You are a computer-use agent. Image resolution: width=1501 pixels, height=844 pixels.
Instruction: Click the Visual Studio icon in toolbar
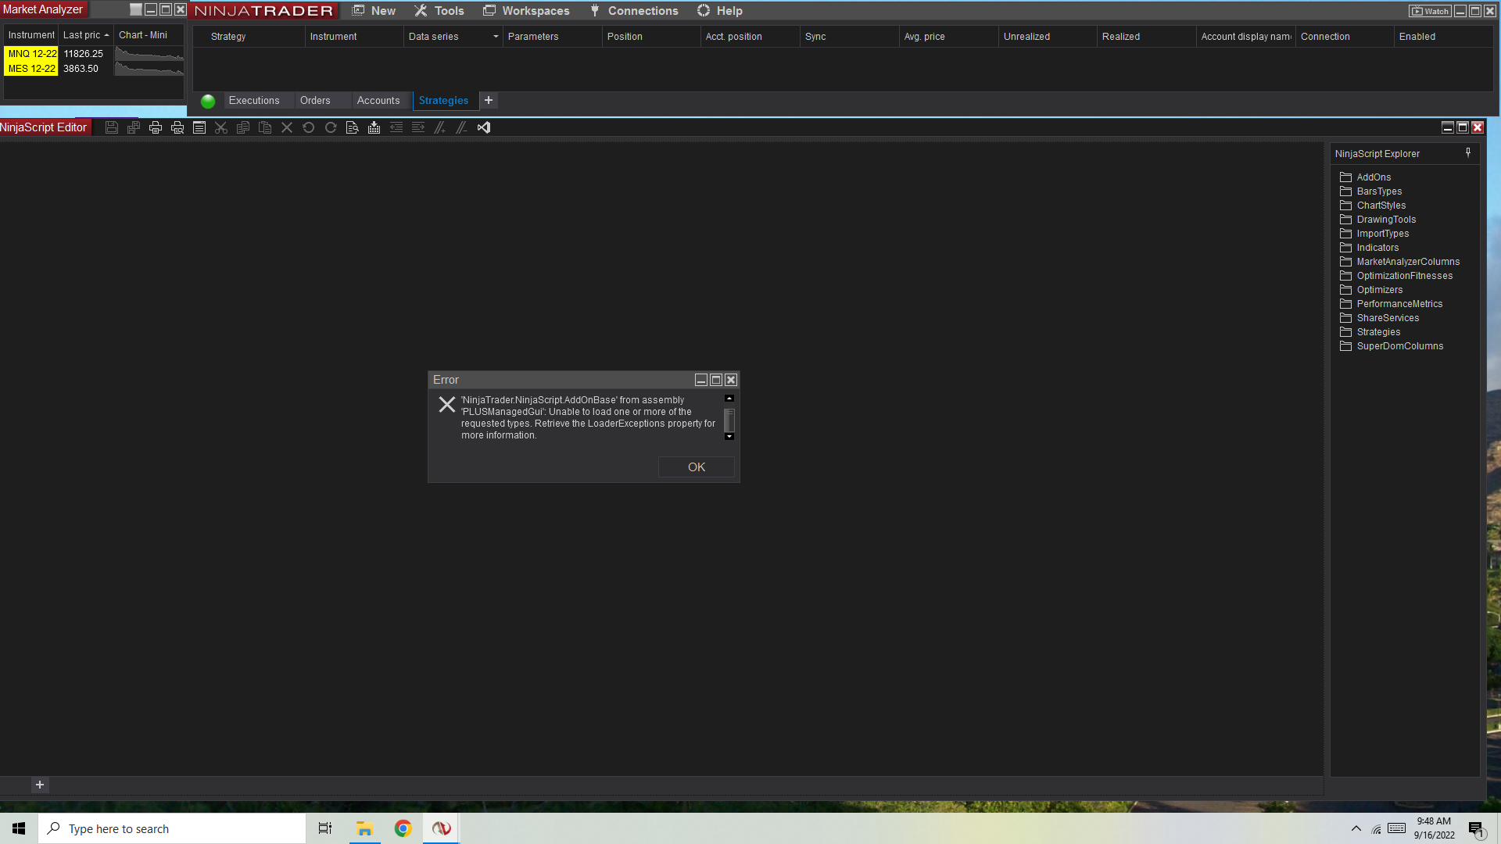click(x=484, y=127)
